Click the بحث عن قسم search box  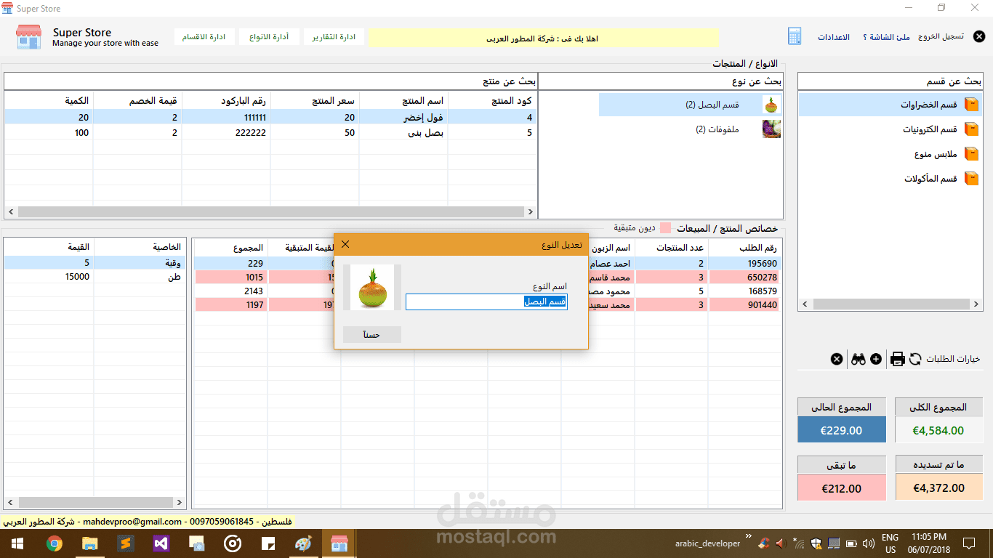pos(890,82)
